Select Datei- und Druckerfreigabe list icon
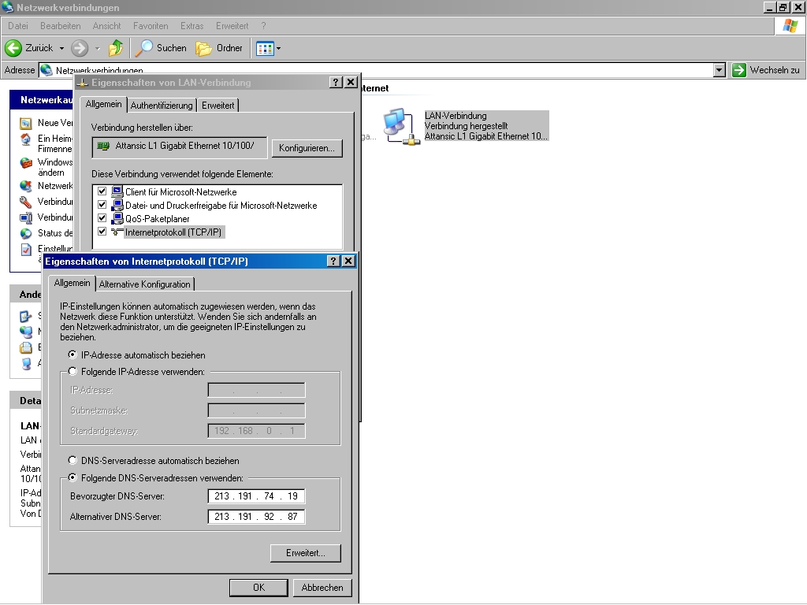This screenshot has height=605, width=807. [x=117, y=206]
